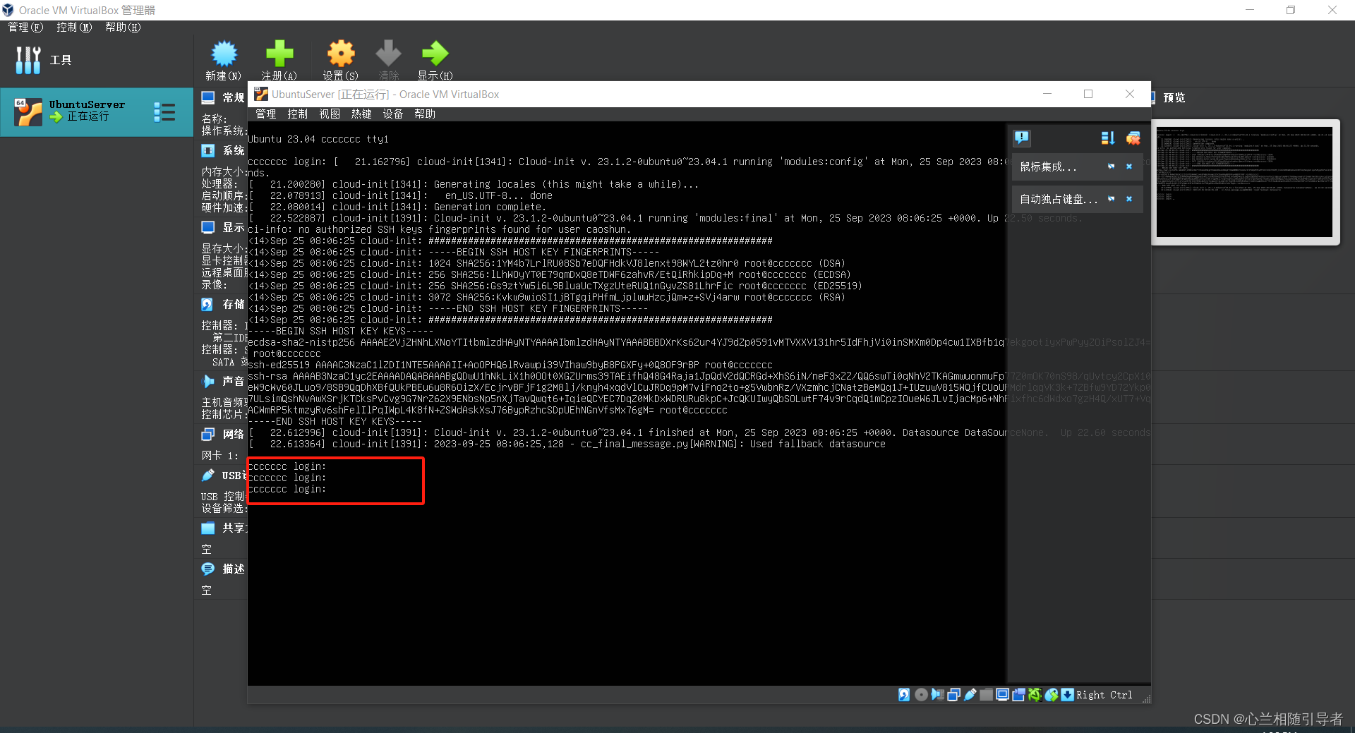Image resolution: width=1355 pixels, height=733 pixels.
Task: Create a new virtual machine with 新建 icon
Action: point(223,53)
